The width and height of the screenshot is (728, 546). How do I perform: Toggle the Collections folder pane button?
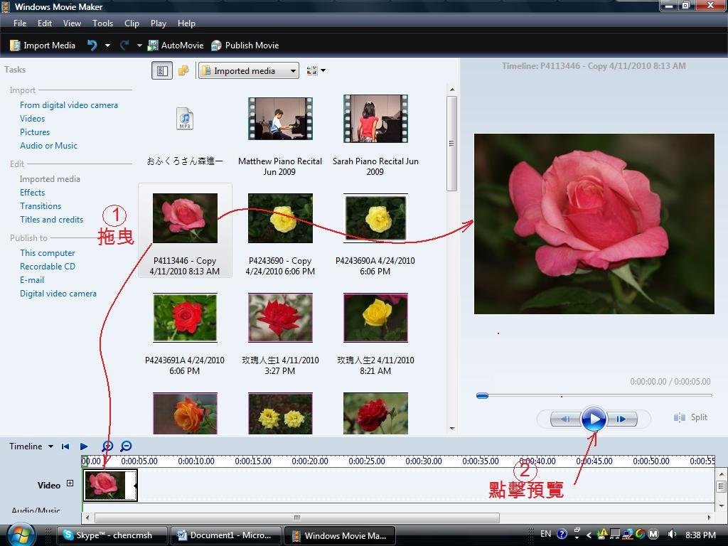coord(184,70)
